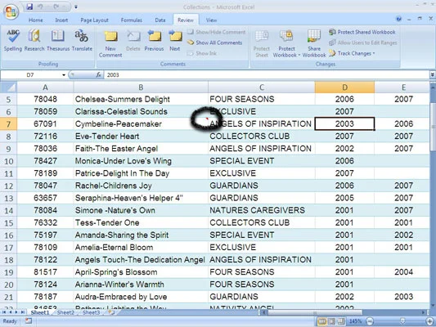Open the Thesaurus tool
The height and width of the screenshot is (327, 436).
58,40
